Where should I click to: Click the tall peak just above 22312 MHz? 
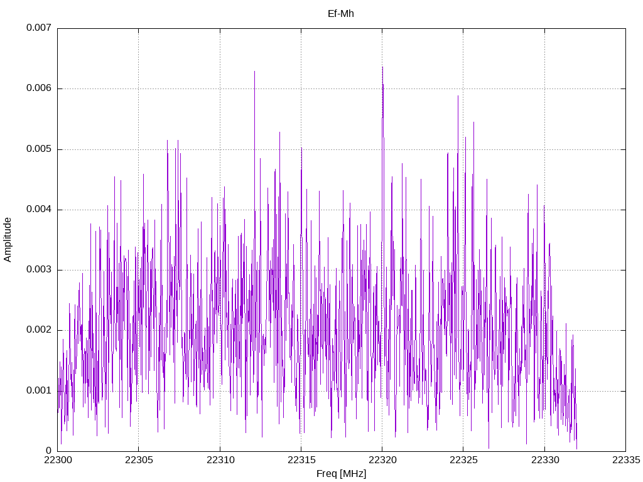click(255, 72)
